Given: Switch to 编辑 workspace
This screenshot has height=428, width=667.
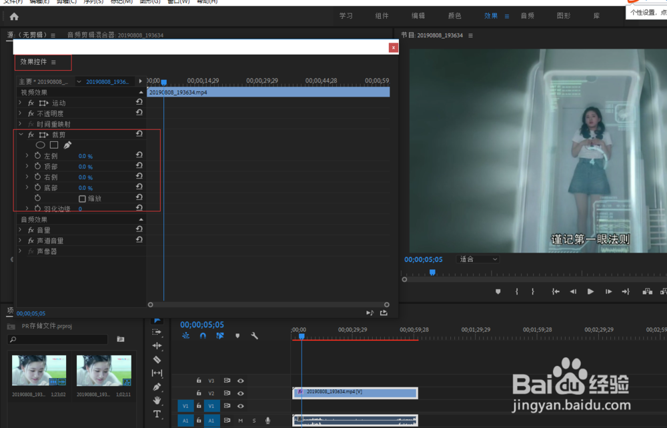Looking at the screenshot, I should tap(418, 16).
